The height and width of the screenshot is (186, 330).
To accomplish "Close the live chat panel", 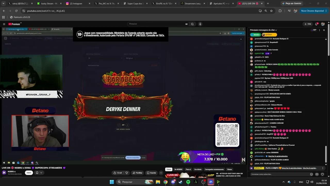I will (324, 30).
